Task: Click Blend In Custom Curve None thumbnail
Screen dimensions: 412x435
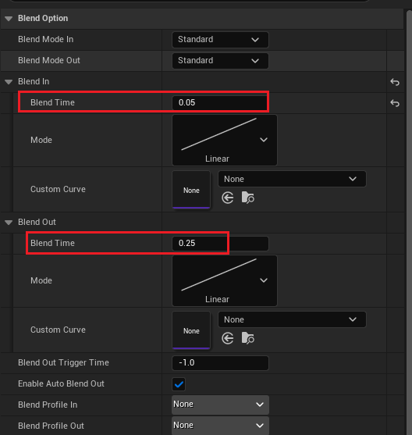Action: coord(191,190)
